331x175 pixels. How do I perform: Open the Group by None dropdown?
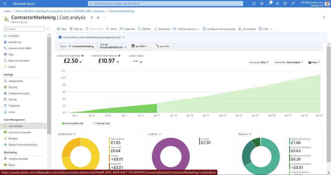[259, 62]
